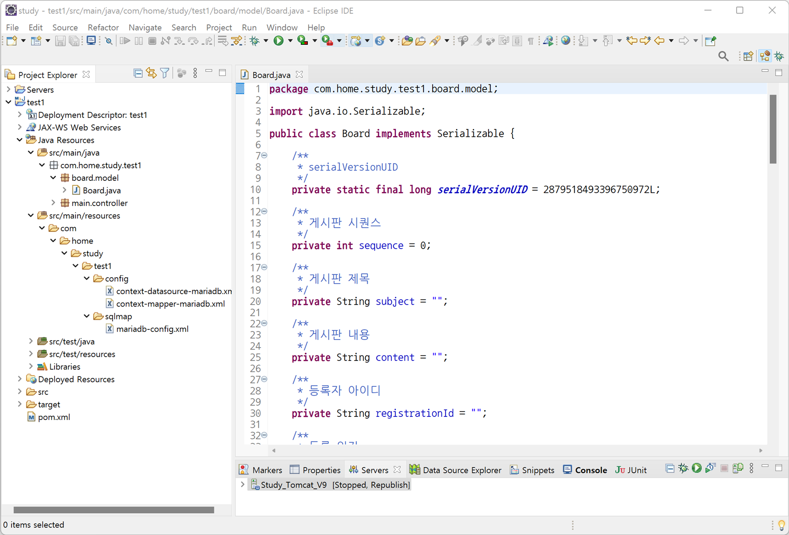Fold the comment at line 17
Screen dimensions: 789x535
point(264,267)
